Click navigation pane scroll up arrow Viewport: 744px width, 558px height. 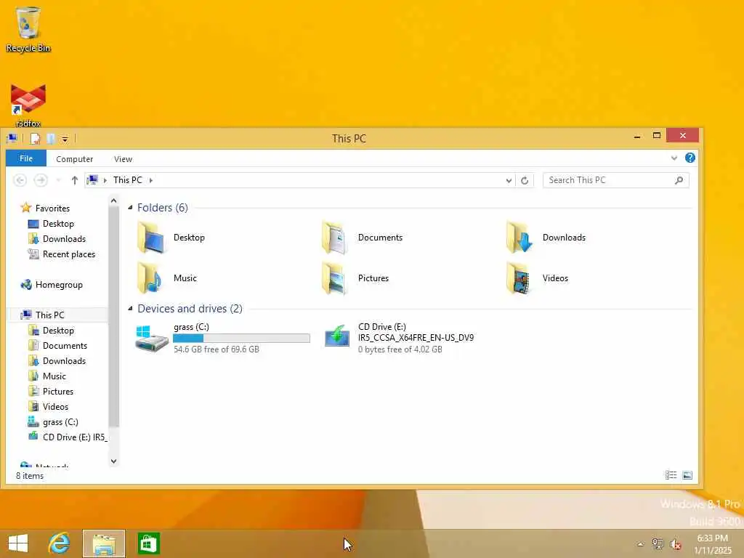point(114,201)
